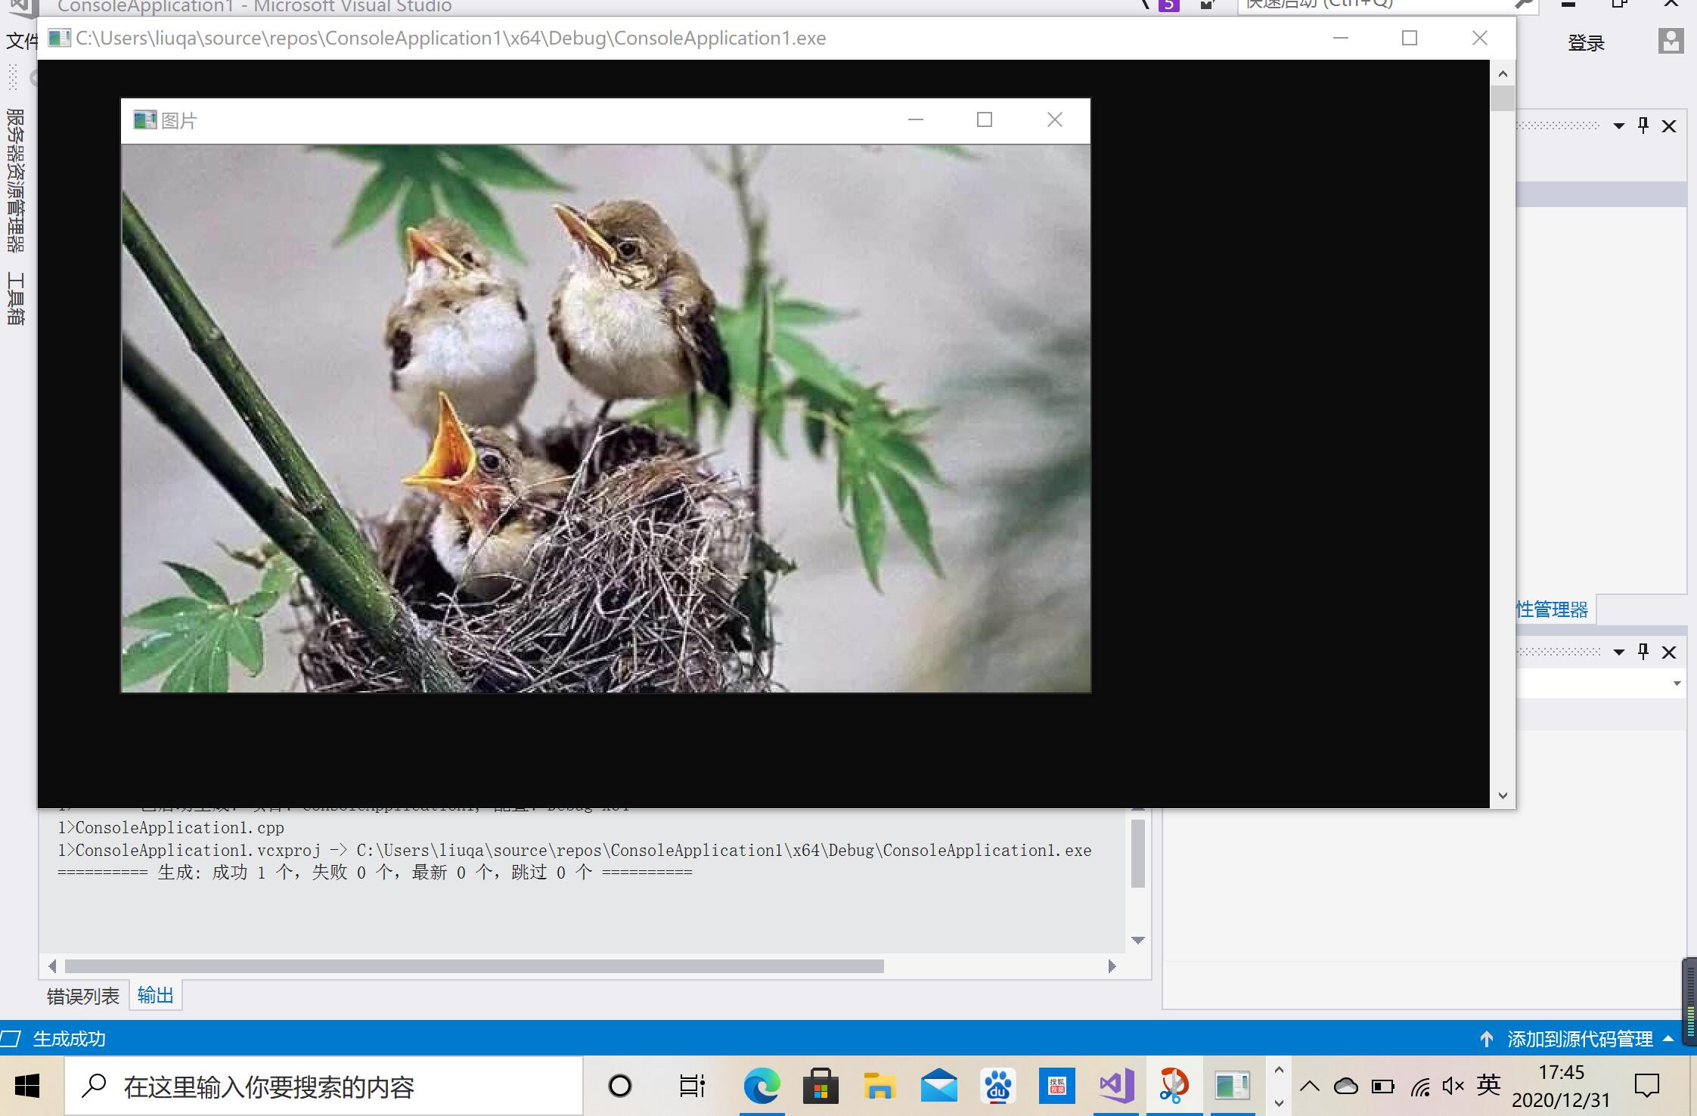Open Microsoft Edge from the taskbar
The image size is (1697, 1116).
762,1087
